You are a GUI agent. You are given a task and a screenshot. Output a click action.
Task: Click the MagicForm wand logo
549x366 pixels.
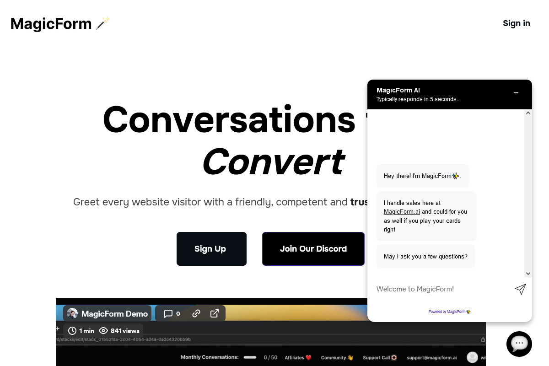coord(59,23)
